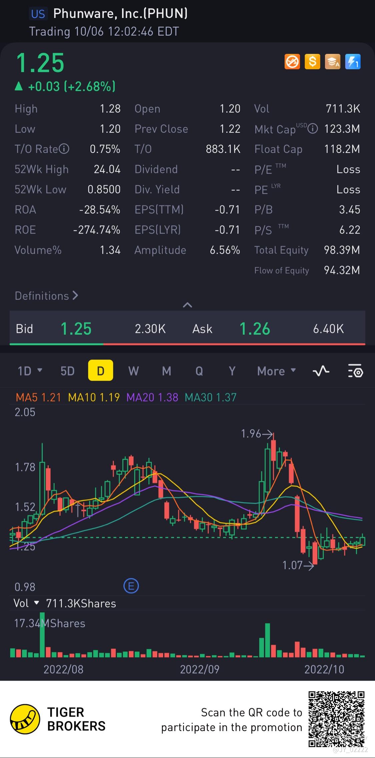This screenshot has height=758, width=375.
Task: Tap the bid/ask ratio bar
Action: 187,344
